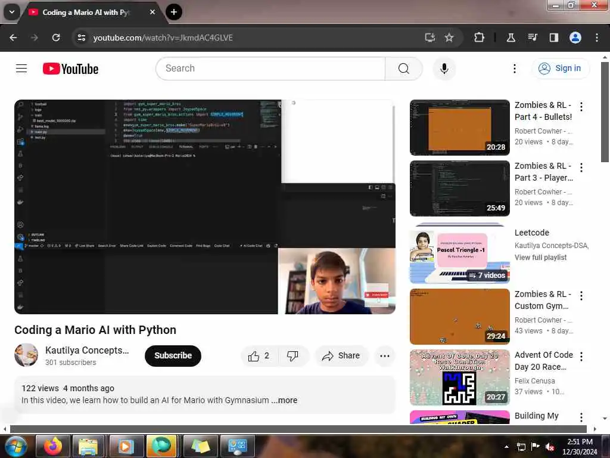
Task: Click the Subscribe button
Action: tap(173, 355)
